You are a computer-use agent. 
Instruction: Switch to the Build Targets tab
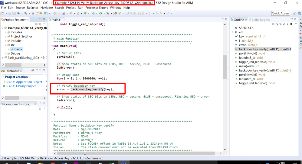pos(259,20)
